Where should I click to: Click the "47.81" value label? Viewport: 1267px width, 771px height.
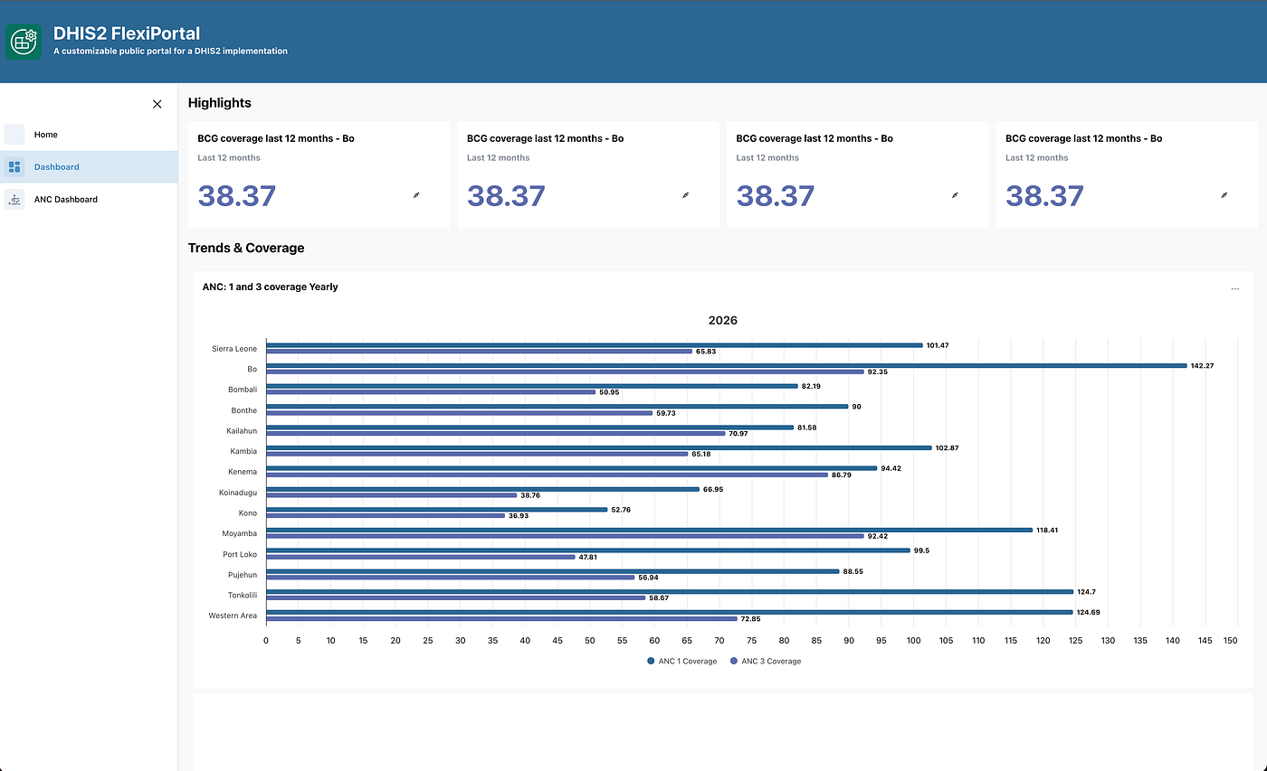click(588, 558)
